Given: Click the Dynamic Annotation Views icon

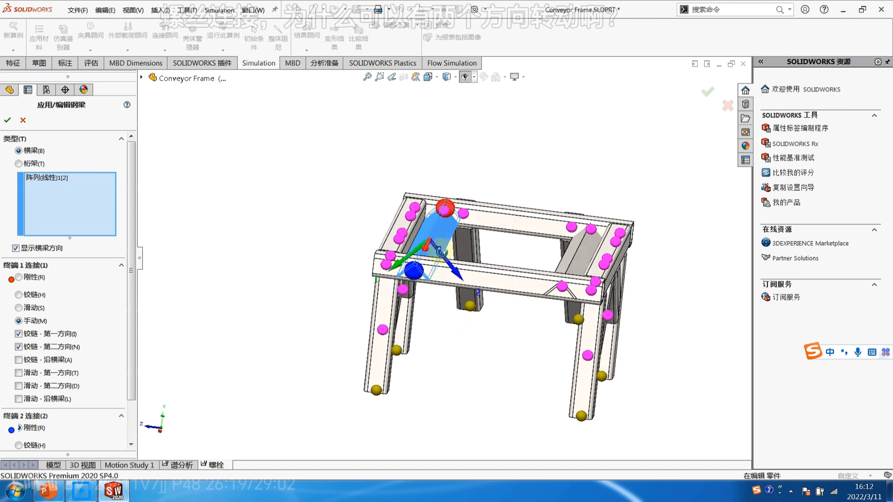Looking at the screenshot, I should point(416,77).
